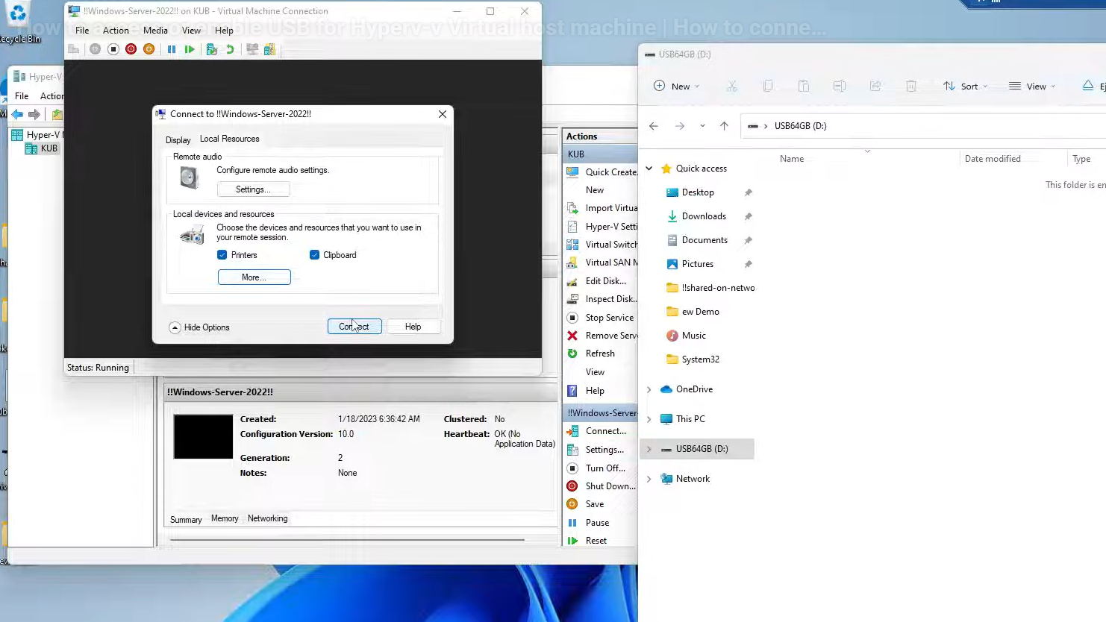The image size is (1106, 622).
Task: Click Connect... under Windows-Server in Actions pane
Action: (605, 431)
